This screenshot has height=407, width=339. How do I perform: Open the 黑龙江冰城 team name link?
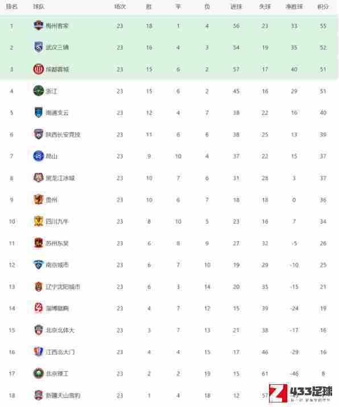(60, 178)
